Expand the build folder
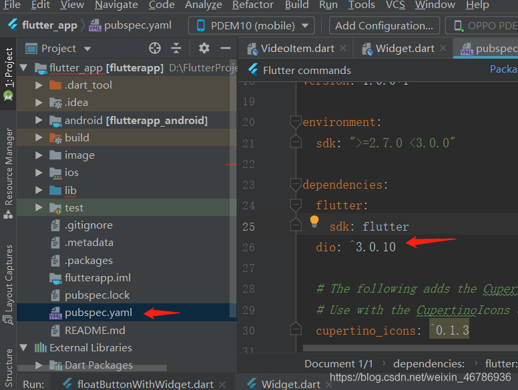Image resolution: width=518 pixels, height=390 pixels. [x=39, y=137]
